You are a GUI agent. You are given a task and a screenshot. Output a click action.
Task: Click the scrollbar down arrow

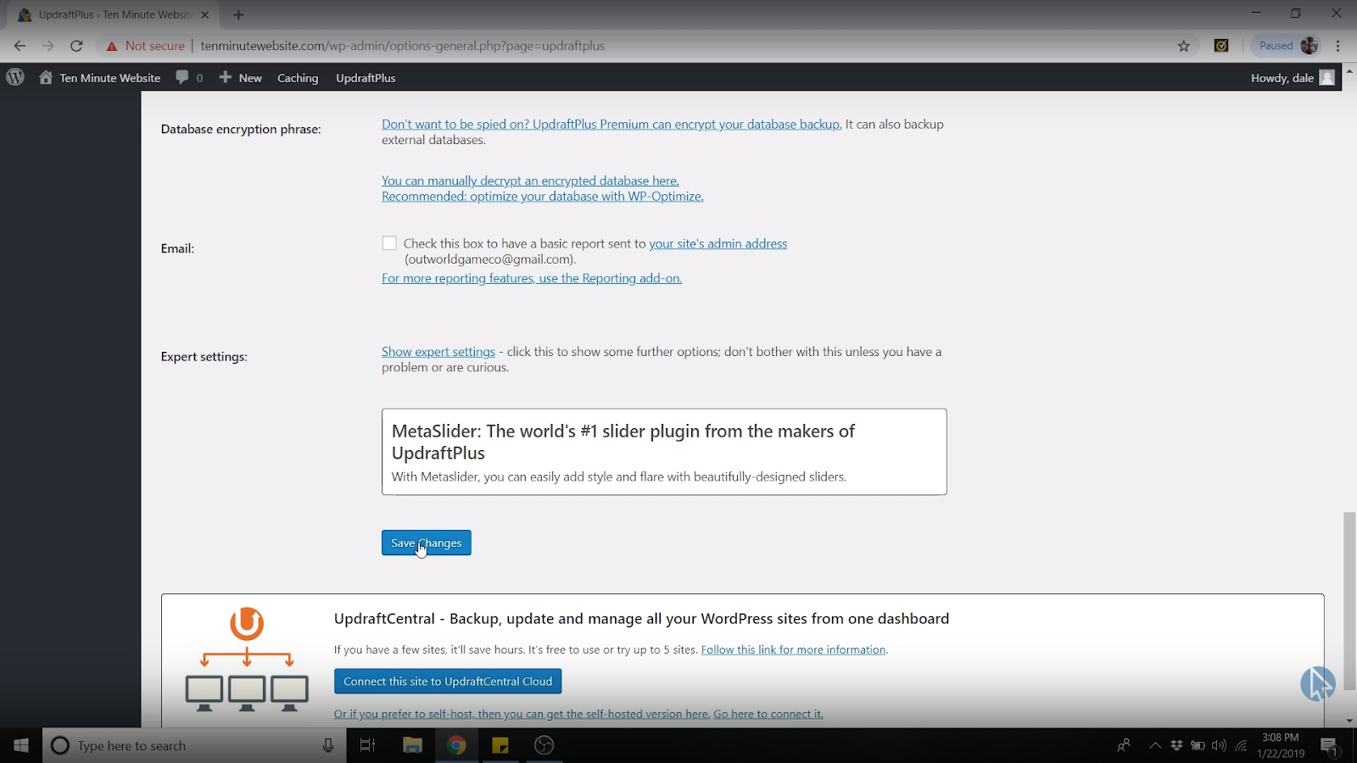click(1349, 721)
